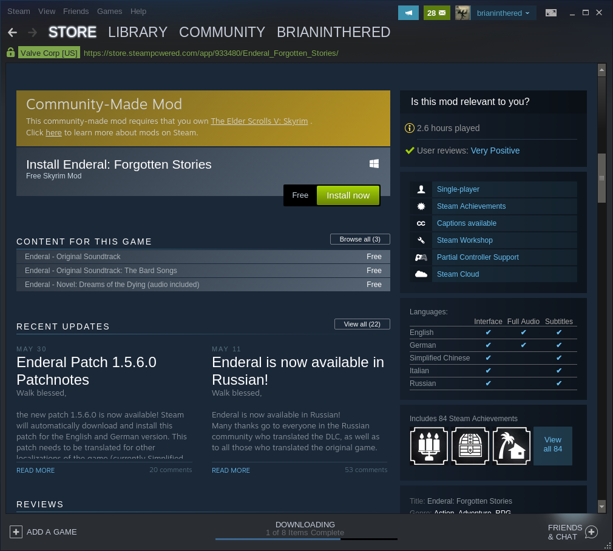
Task: View the candelabra achievement icon
Action: (x=429, y=446)
